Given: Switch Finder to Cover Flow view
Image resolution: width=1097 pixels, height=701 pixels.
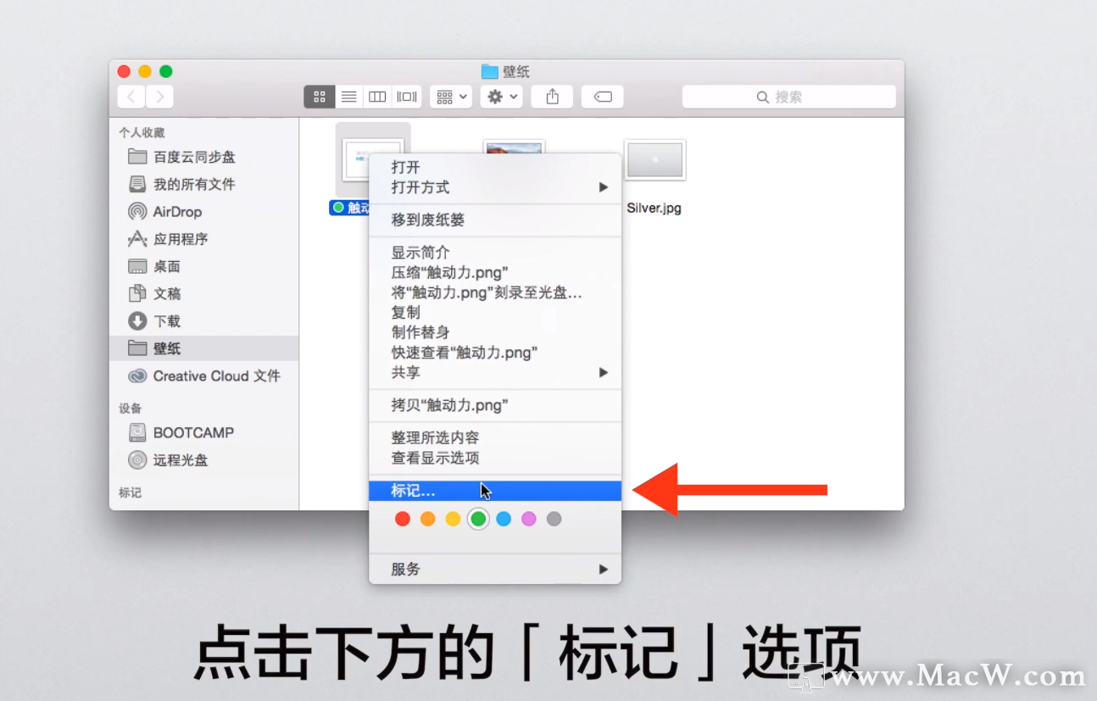Looking at the screenshot, I should point(407,97).
